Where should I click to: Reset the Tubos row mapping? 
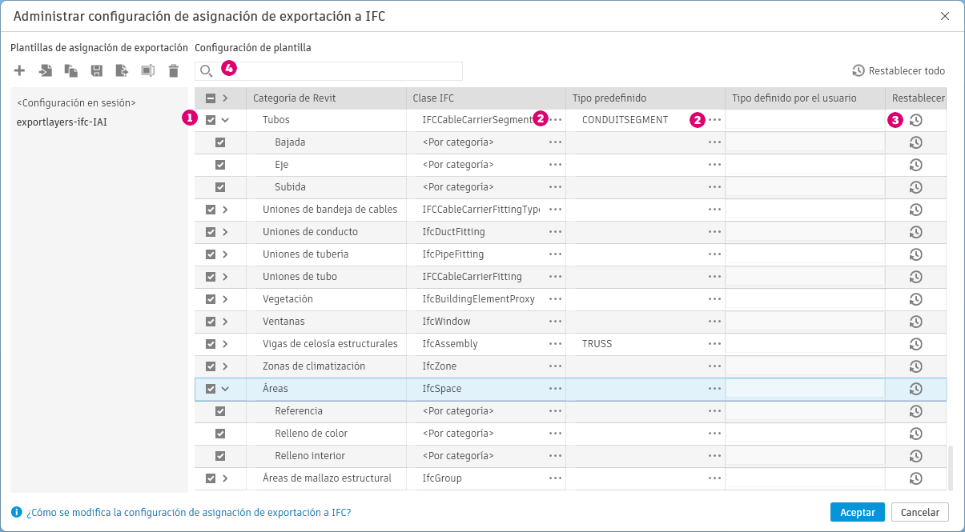point(916,120)
